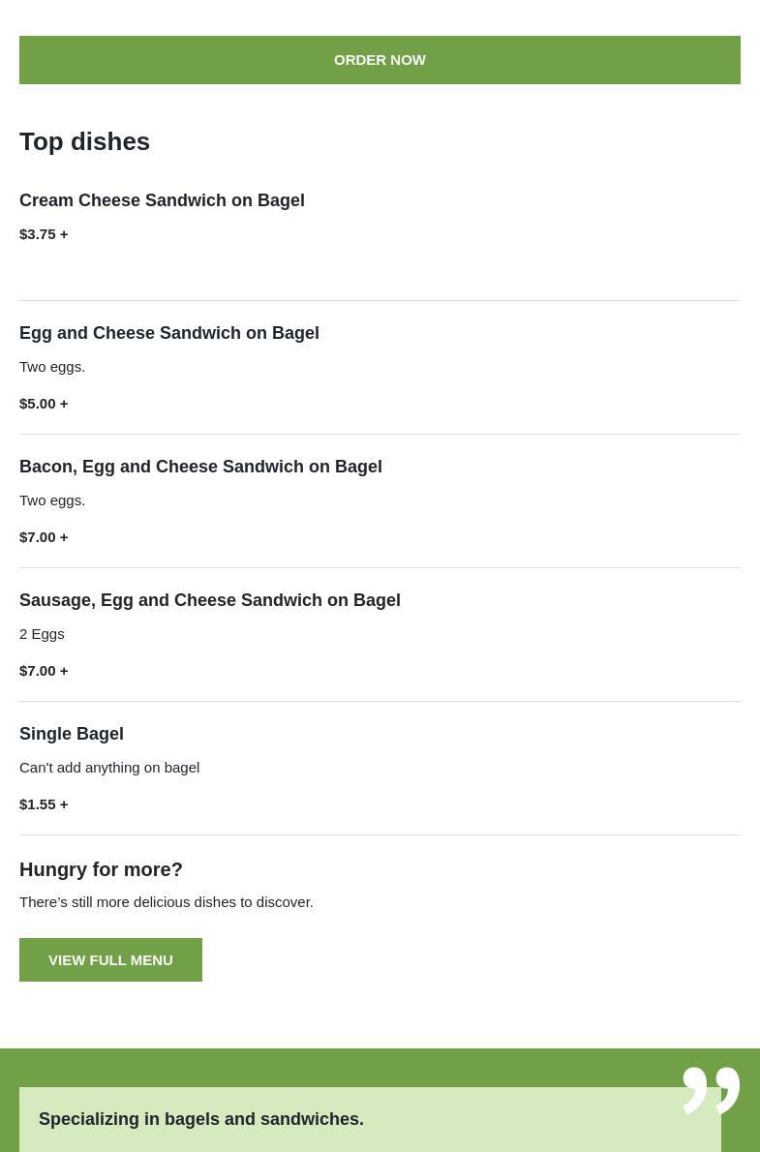Screen dimensions: 760x1152
Task: Click the decorative quotation mark icon
Action: (x=711, y=1090)
